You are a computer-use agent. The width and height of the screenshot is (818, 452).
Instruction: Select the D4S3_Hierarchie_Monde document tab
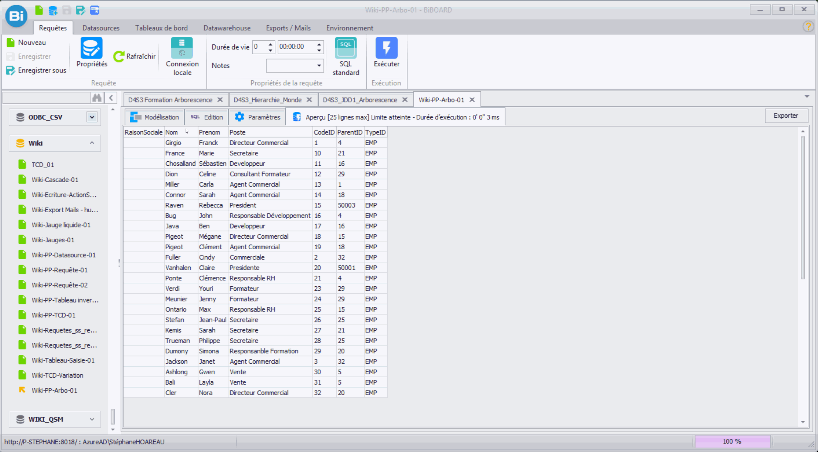pos(268,100)
